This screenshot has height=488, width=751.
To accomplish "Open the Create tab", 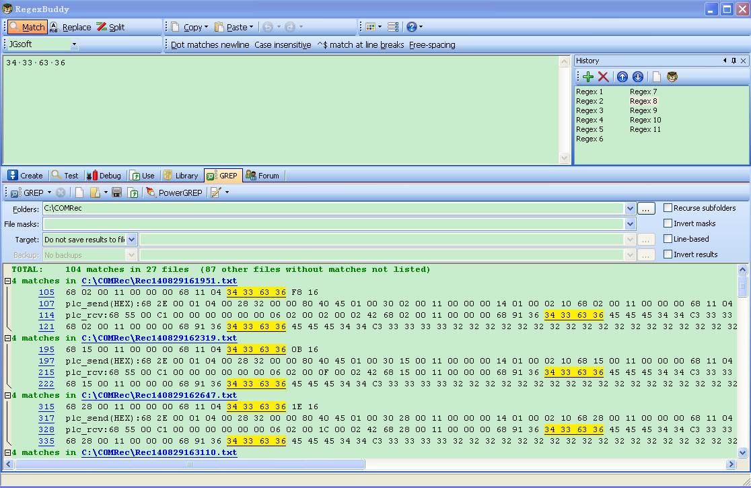I will coord(26,176).
